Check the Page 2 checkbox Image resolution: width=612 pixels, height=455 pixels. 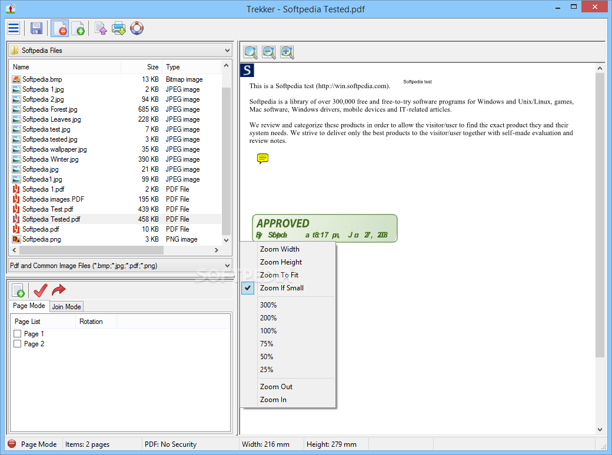17,343
